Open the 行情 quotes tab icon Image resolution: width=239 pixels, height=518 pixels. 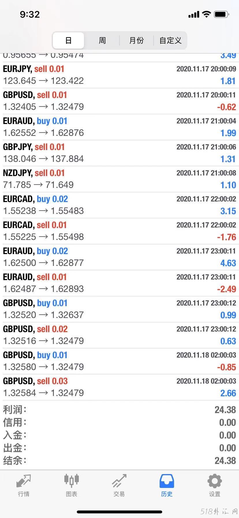tap(24, 481)
